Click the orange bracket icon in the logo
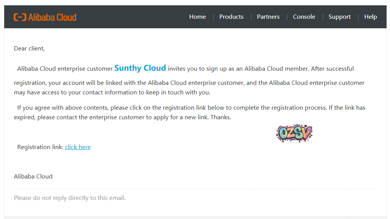390x219 pixels. pyautogui.click(x=19, y=17)
